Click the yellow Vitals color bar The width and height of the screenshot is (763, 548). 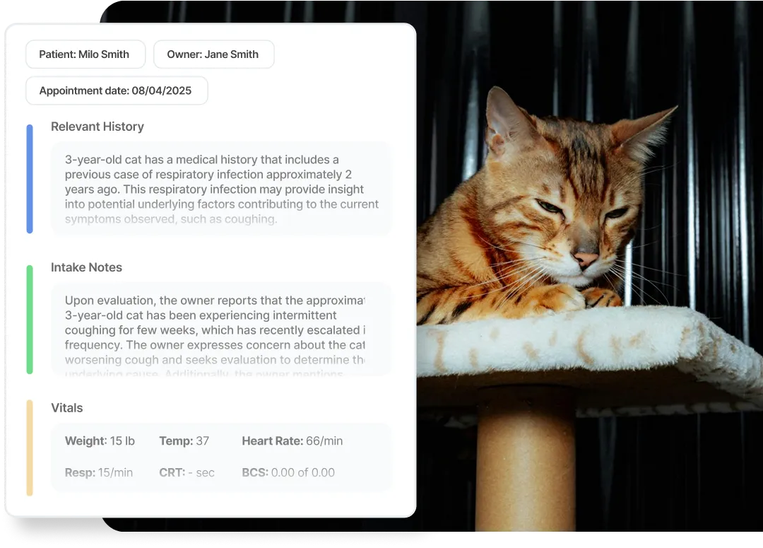point(30,448)
